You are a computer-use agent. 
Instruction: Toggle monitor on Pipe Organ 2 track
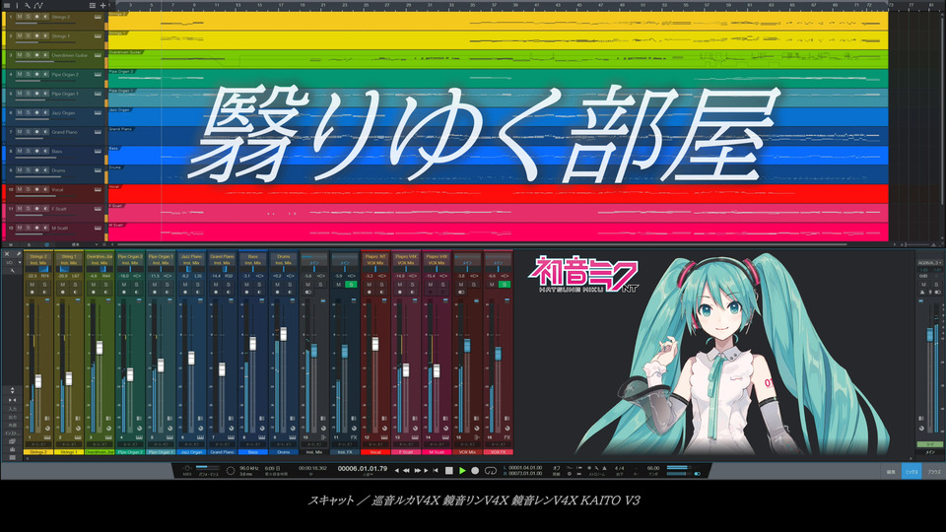click(45, 74)
